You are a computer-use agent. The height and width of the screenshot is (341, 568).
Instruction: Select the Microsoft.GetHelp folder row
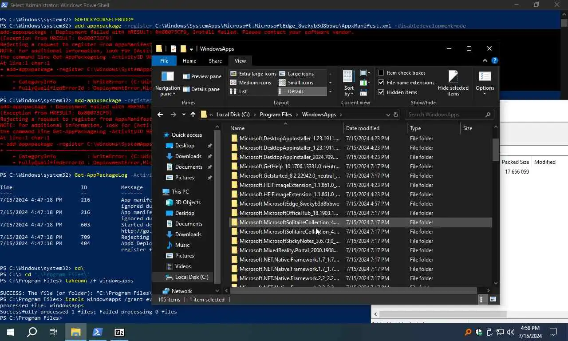point(360,167)
